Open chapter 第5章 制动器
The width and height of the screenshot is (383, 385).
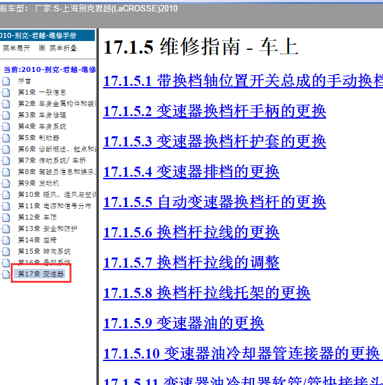(x=39, y=138)
